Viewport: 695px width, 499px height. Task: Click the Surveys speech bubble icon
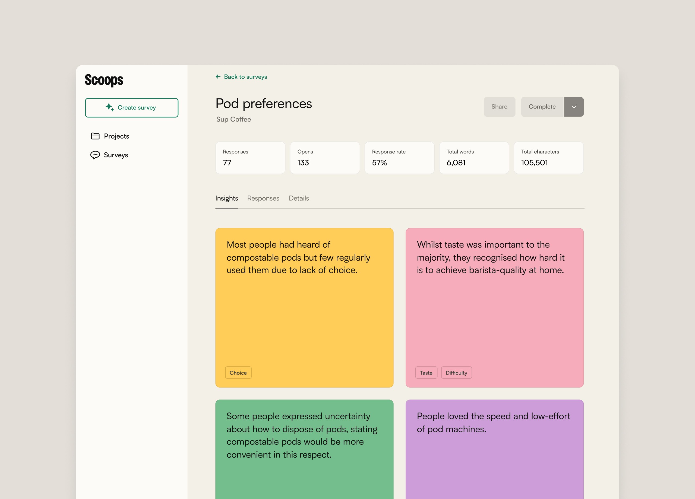[x=95, y=155]
